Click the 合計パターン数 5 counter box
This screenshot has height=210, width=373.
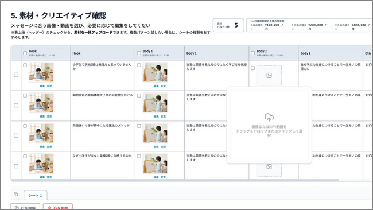(228, 25)
